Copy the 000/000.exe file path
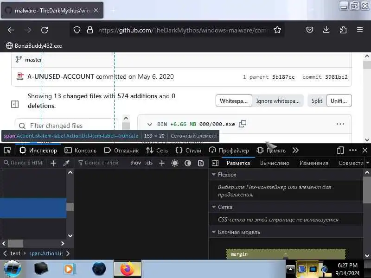This screenshot has height=278, width=371. click(x=243, y=124)
